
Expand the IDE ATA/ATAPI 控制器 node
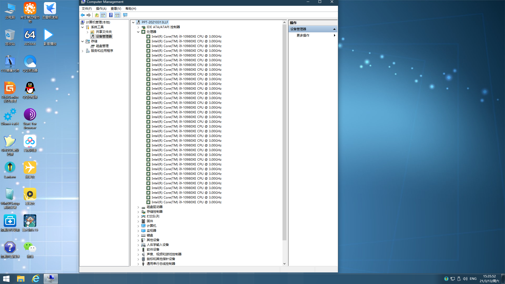point(138,27)
